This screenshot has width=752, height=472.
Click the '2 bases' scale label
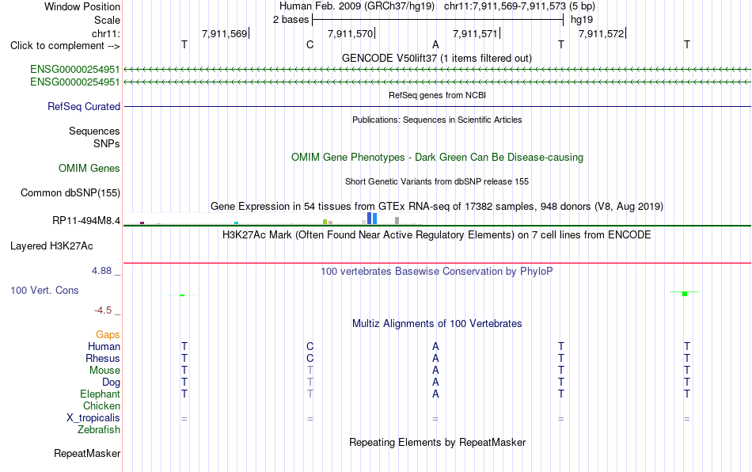[291, 20]
